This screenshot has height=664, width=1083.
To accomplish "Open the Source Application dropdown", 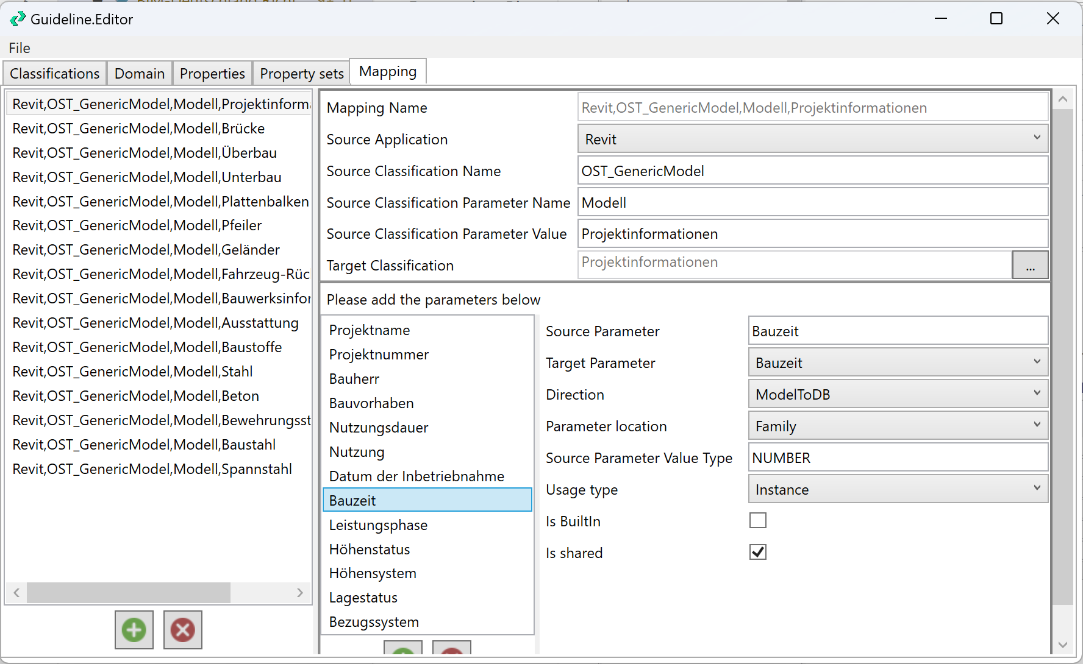I will coord(812,140).
